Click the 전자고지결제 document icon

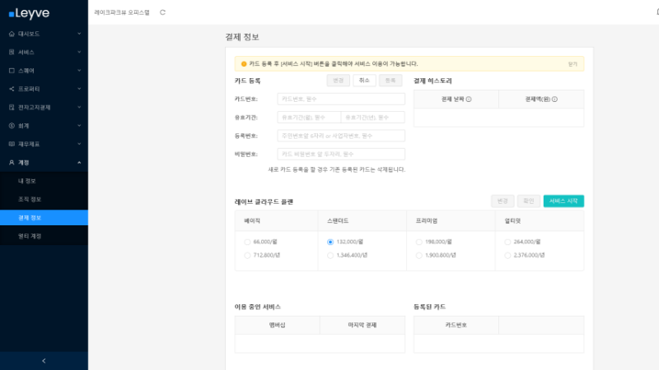[12, 108]
